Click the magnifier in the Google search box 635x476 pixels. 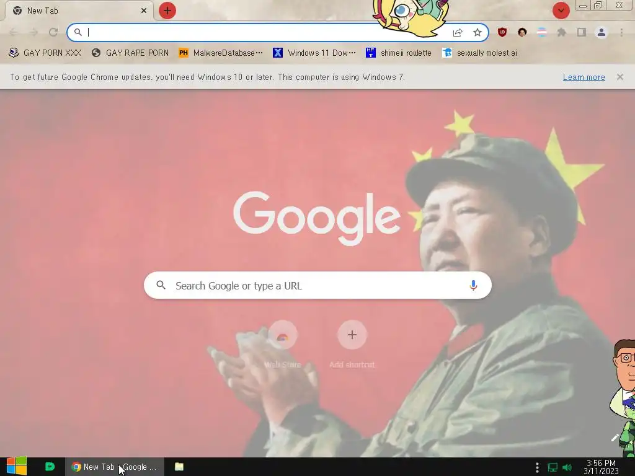click(x=161, y=285)
